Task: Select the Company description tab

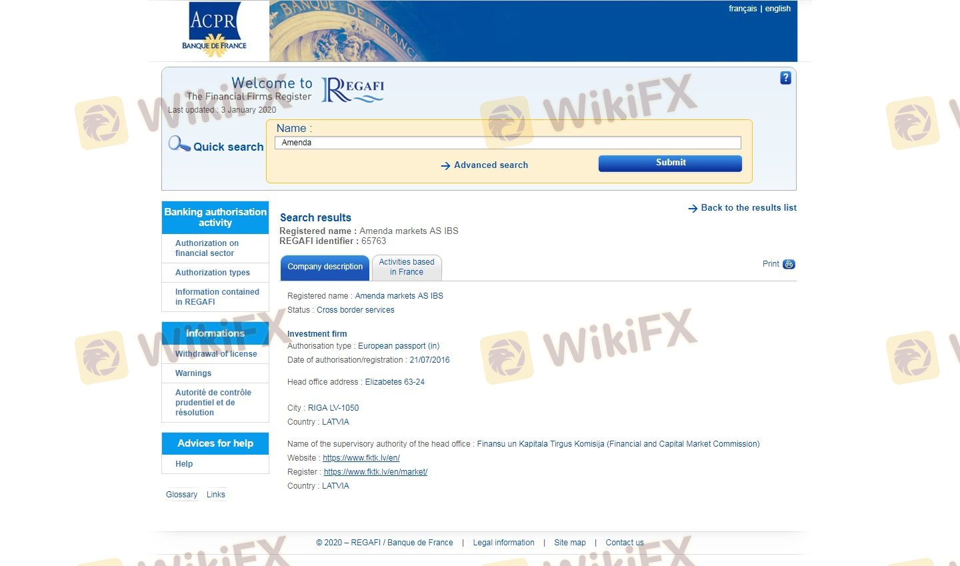Action: pyautogui.click(x=325, y=267)
